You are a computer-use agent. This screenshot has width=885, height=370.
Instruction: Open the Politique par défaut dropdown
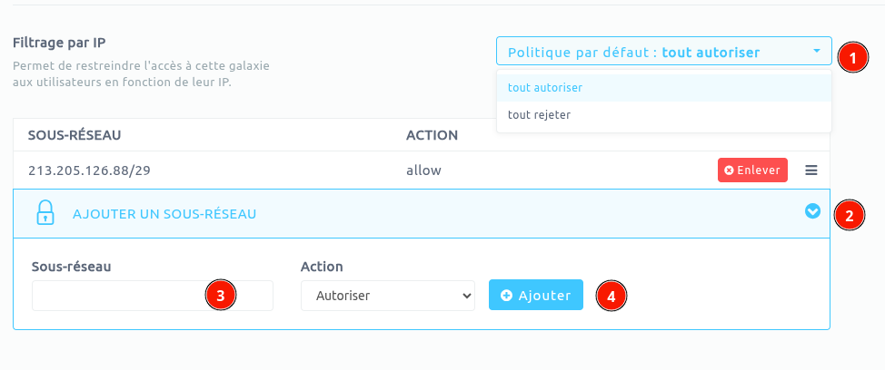point(663,52)
